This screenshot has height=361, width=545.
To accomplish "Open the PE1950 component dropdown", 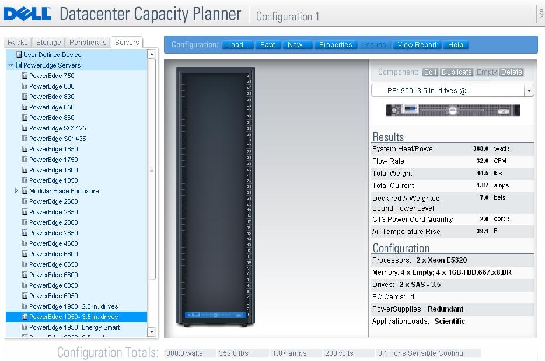I will pyautogui.click(x=529, y=91).
